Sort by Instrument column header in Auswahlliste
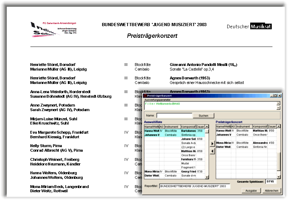 pos(172,126)
